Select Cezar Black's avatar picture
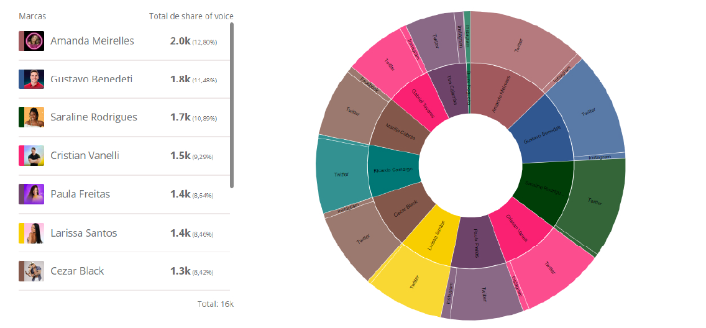The height and width of the screenshot is (328, 706). 31,271
